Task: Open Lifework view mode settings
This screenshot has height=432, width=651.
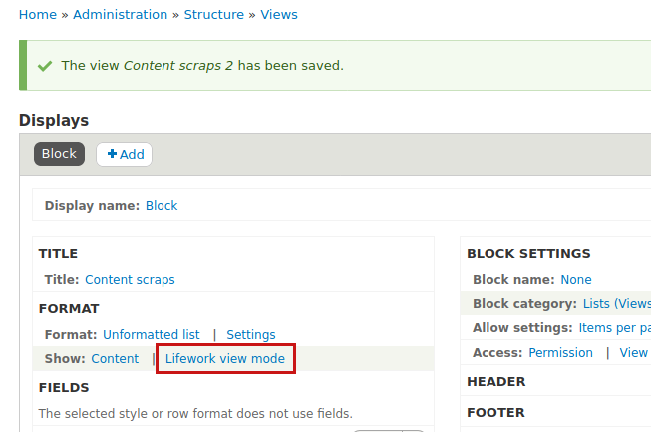Action: (225, 359)
